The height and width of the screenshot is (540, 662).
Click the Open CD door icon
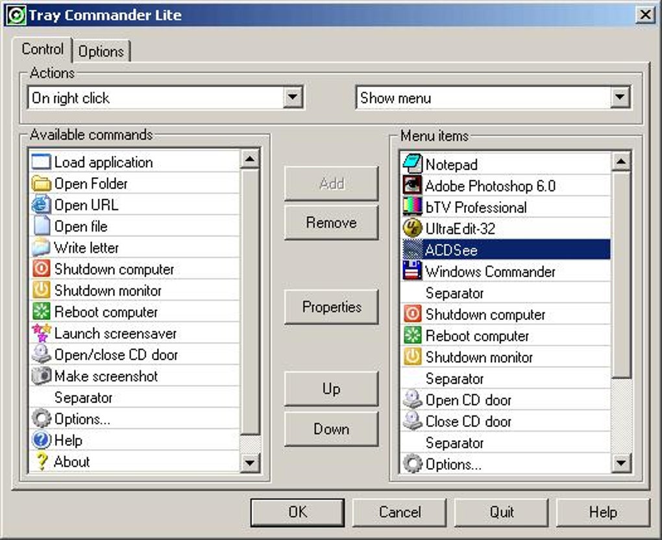[x=412, y=400]
